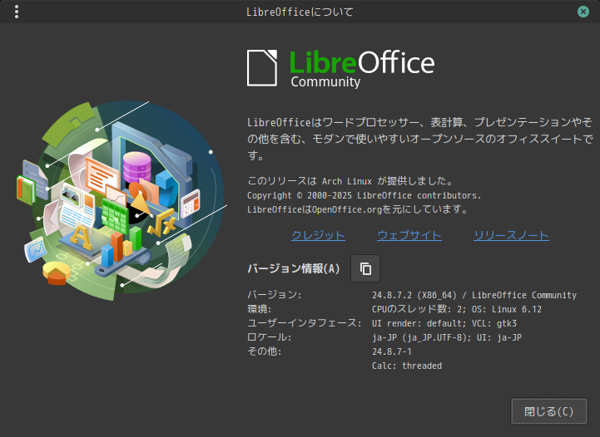
Task: Click the OpenOffice.org origin line
Action: point(357,209)
